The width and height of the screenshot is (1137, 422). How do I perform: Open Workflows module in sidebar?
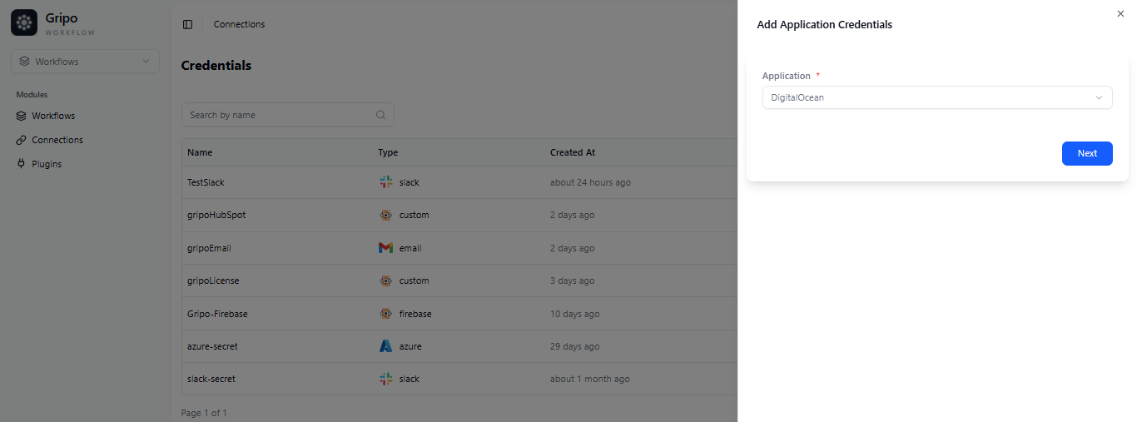click(x=53, y=116)
